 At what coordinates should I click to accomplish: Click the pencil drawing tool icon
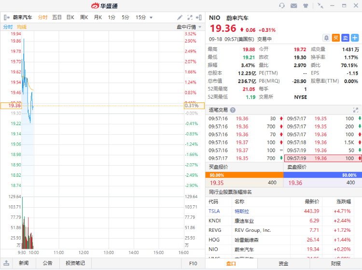pos(180,17)
